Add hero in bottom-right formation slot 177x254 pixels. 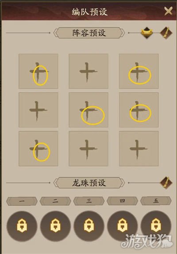pyautogui.click(x=139, y=148)
